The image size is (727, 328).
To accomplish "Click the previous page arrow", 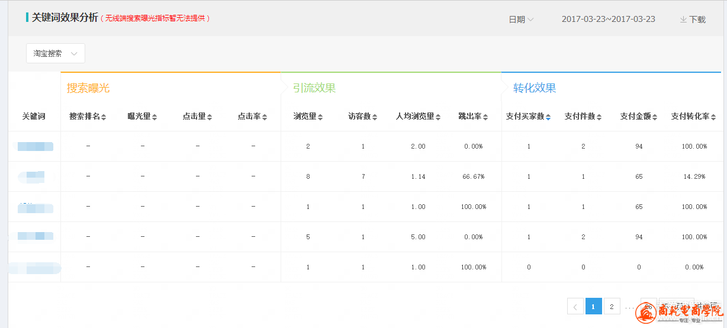I will [x=575, y=306].
